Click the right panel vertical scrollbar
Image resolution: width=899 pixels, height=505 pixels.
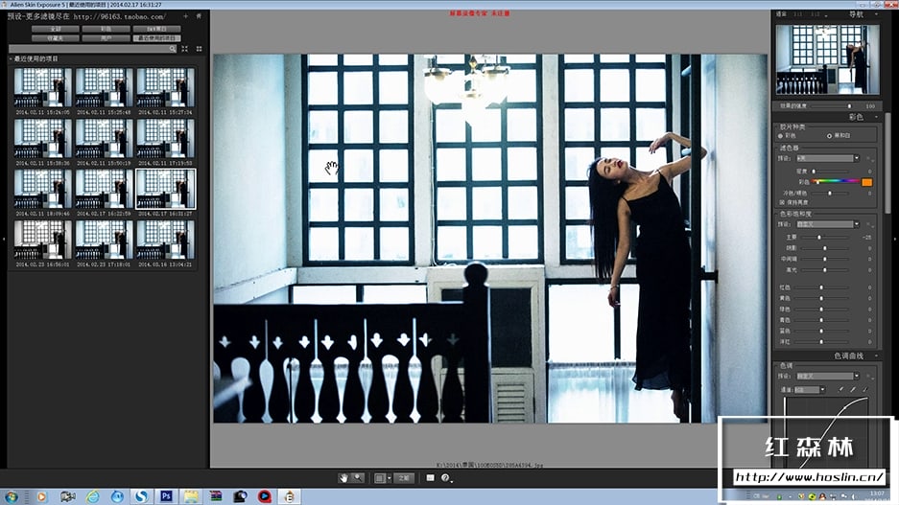coord(887,163)
